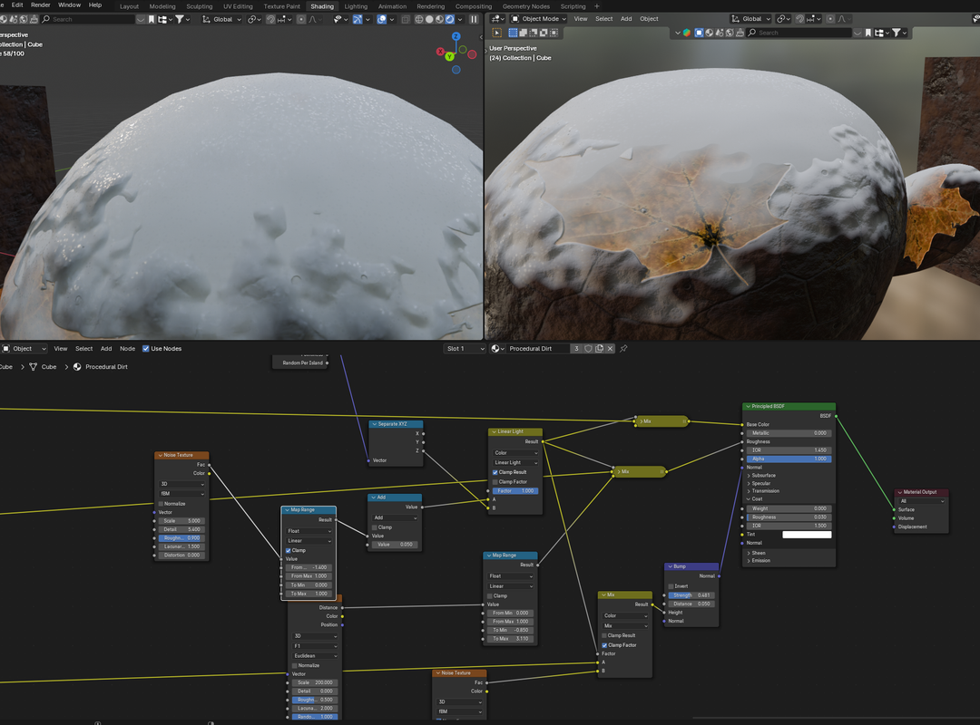980x725 pixels.
Task: Click the white Tint color swatch
Action: coord(807,534)
